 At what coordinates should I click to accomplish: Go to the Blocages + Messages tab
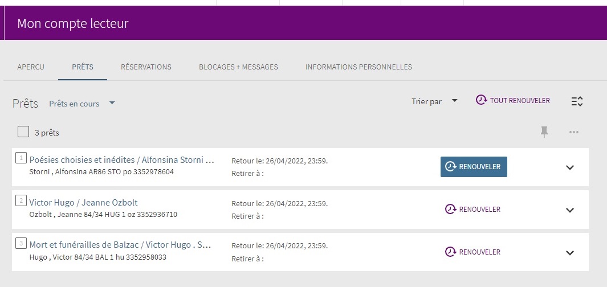238,67
